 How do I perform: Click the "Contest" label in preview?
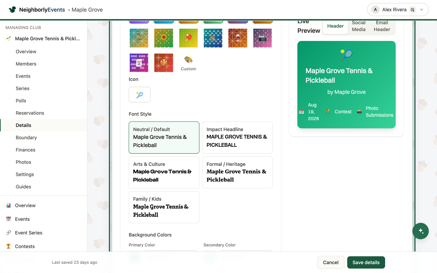click(x=343, y=112)
